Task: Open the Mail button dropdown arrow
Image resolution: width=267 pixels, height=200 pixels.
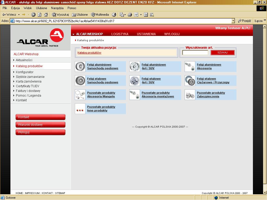Action: [125, 15]
